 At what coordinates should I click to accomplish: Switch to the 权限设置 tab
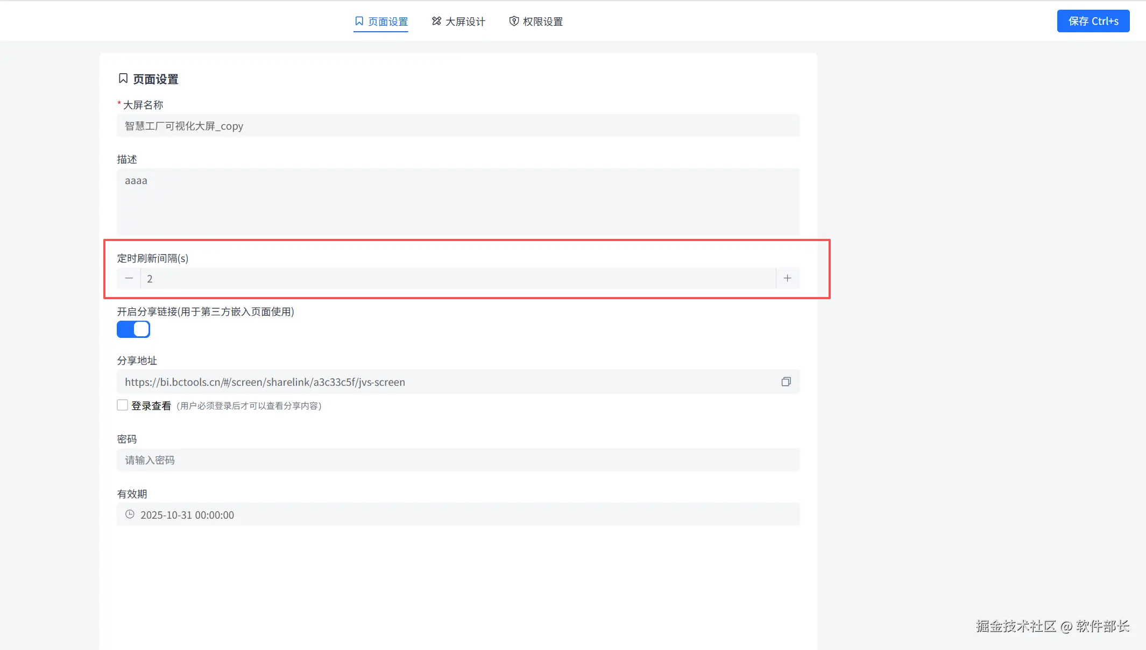pyautogui.click(x=542, y=22)
